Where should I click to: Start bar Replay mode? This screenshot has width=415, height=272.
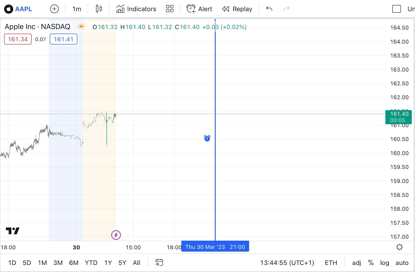(x=237, y=9)
